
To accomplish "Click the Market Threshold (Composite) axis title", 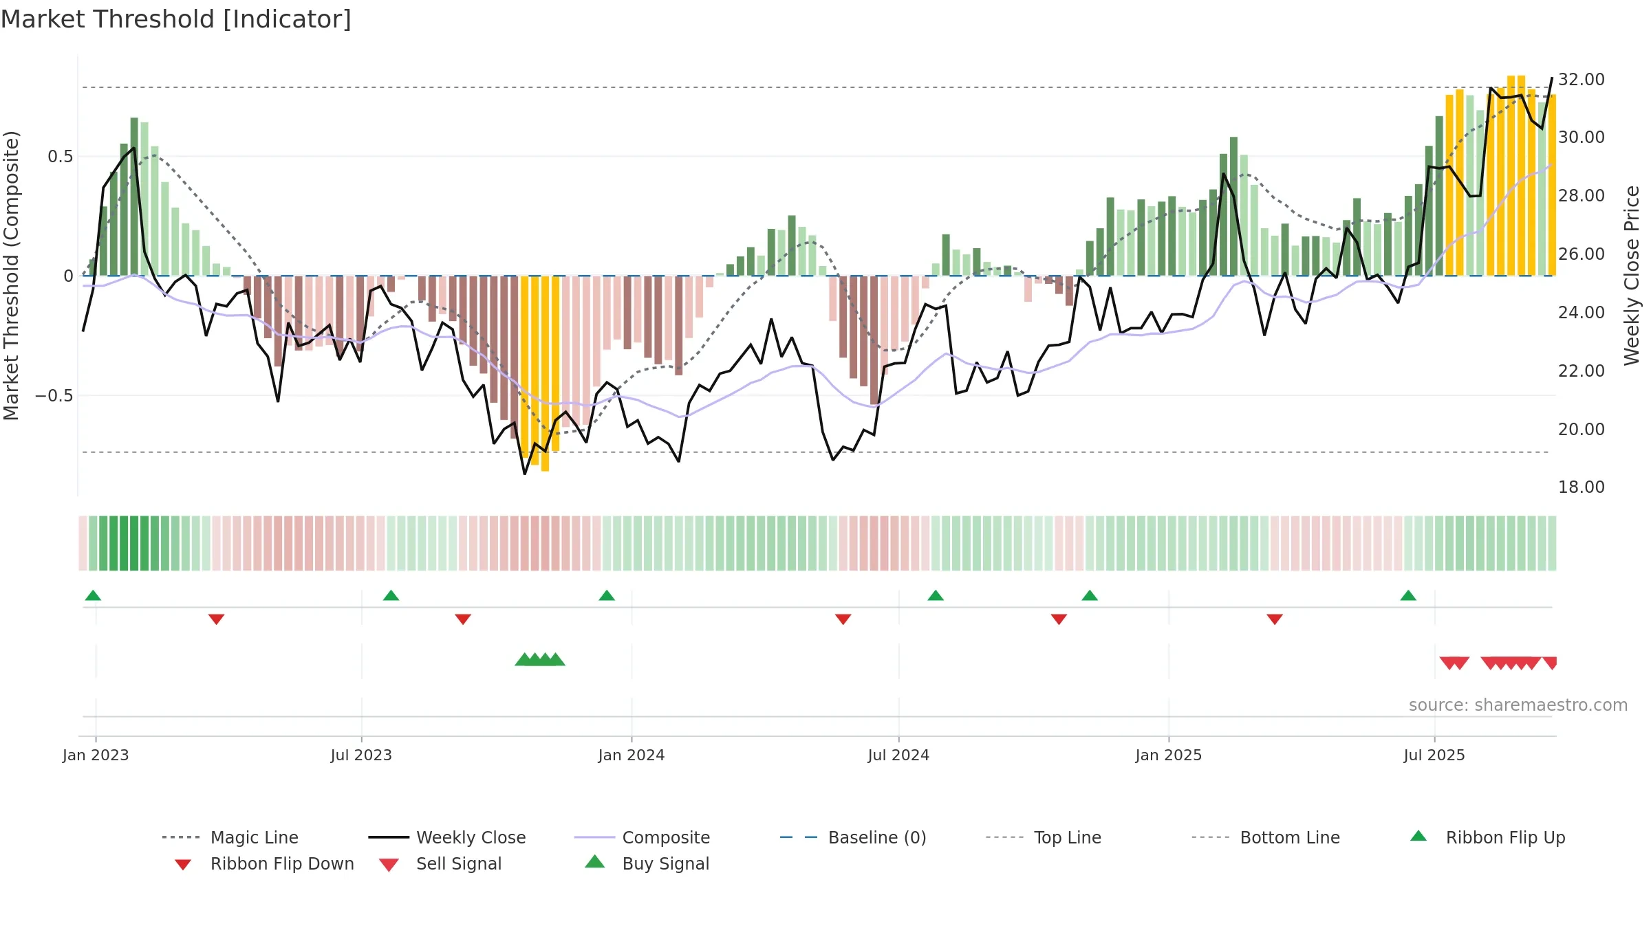I will pos(11,275).
